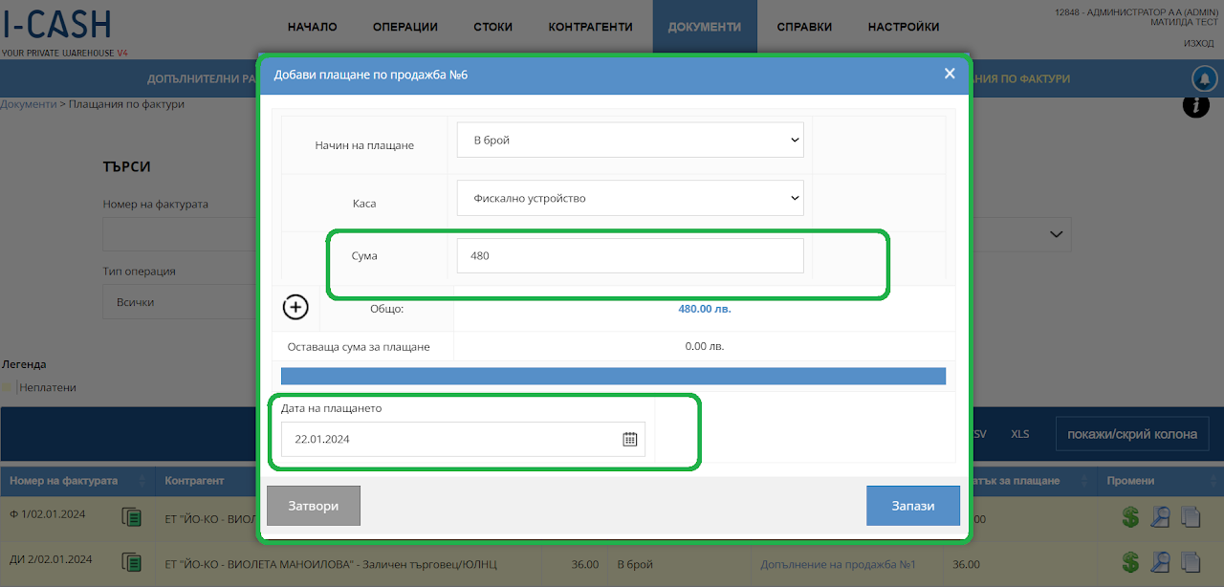Click the ИЗХОД logout link
The height and width of the screenshot is (587, 1224).
click(x=1198, y=44)
